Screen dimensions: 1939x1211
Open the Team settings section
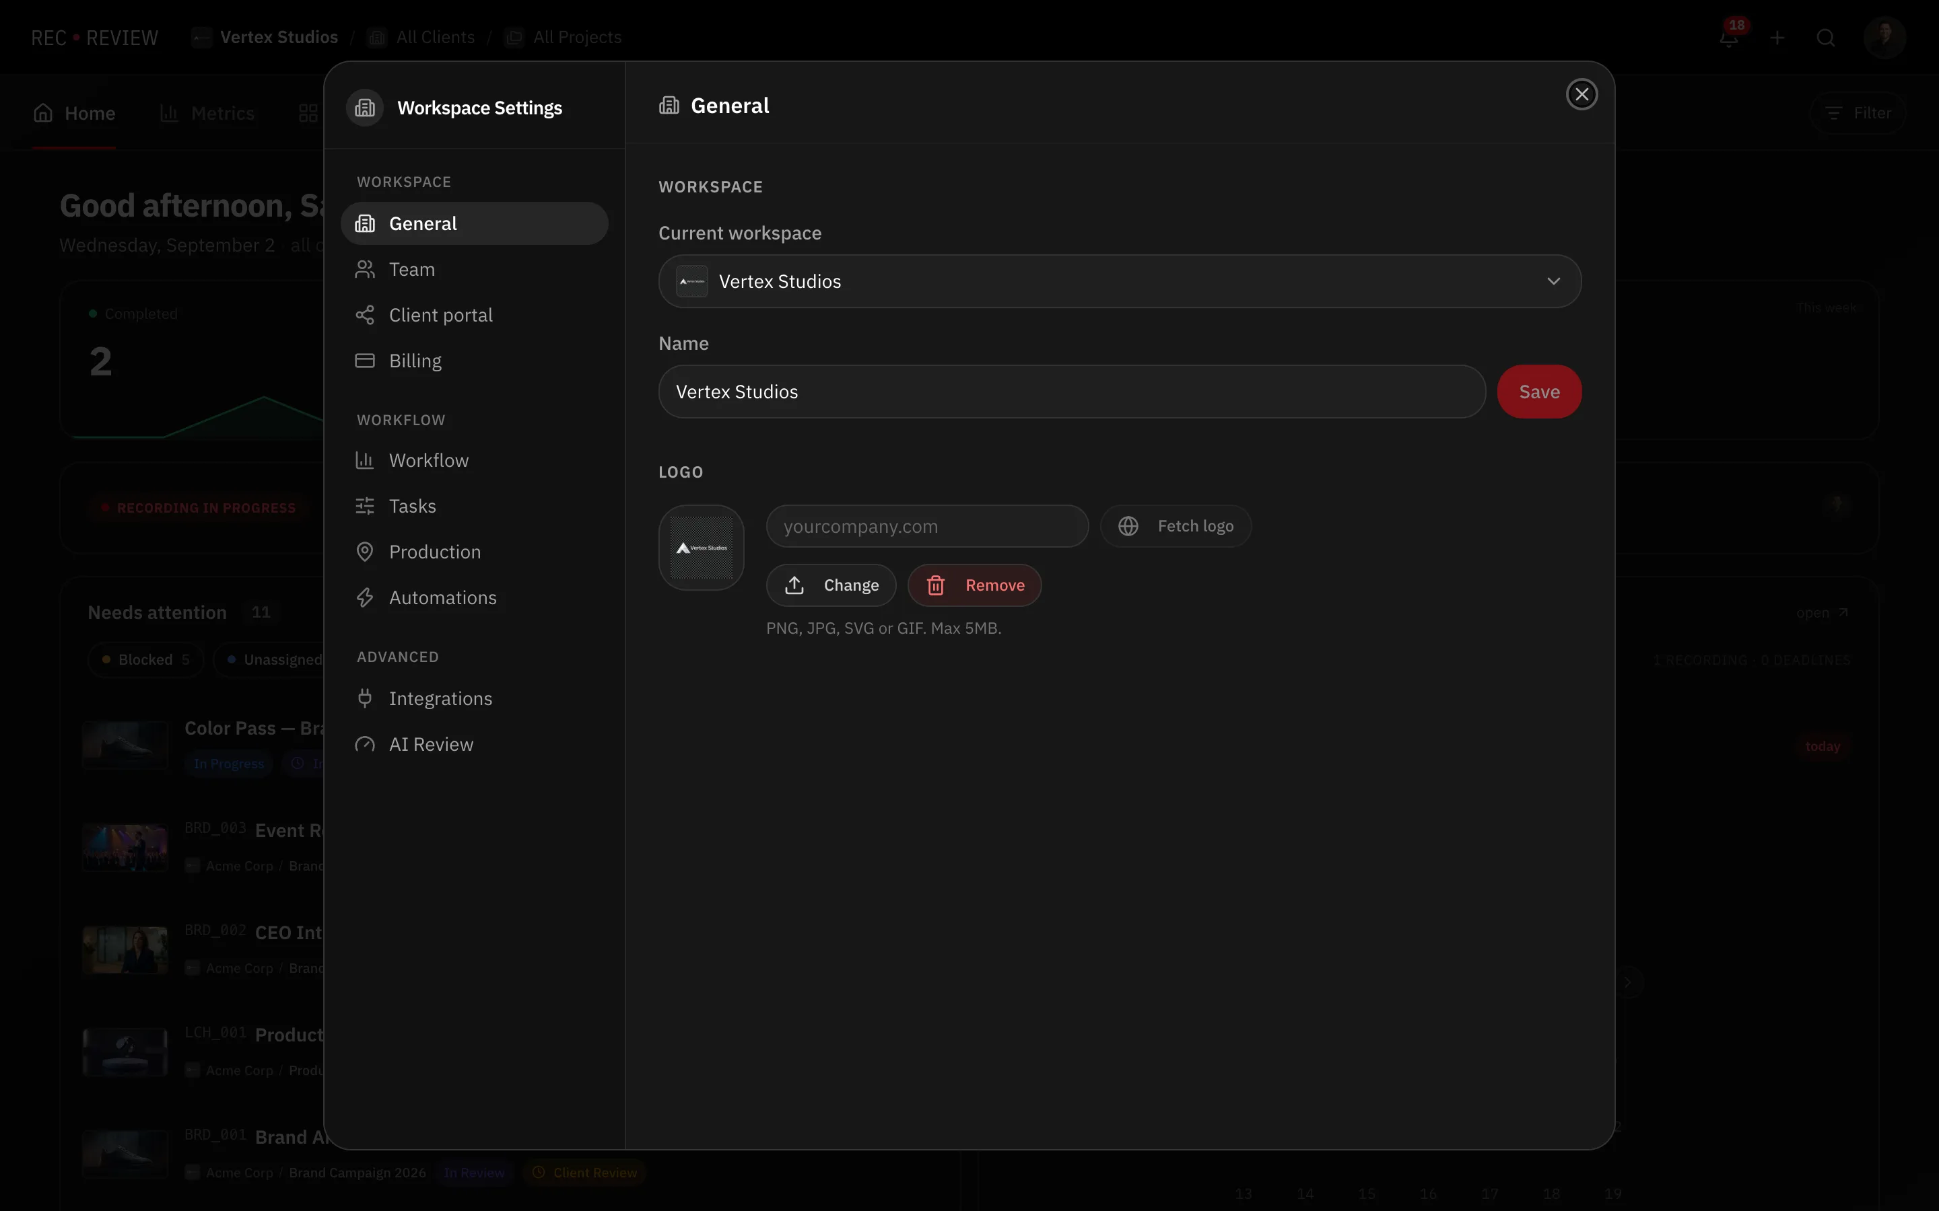tap(473, 269)
